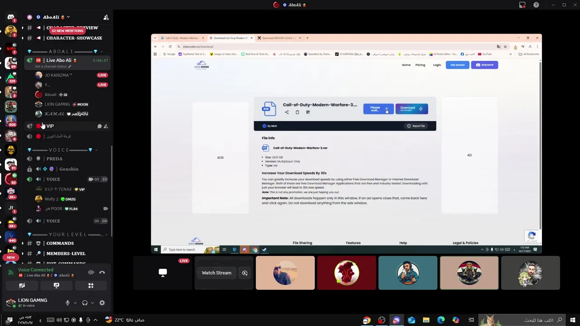Open headphone output options arrow

click(92, 303)
